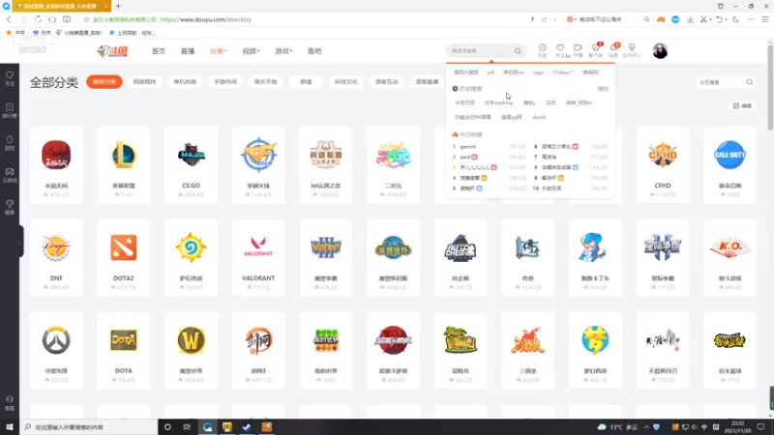The width and height of the screenshot is (774, 435).
Task: Click the edit button below category search
Action: click(742, 105)
